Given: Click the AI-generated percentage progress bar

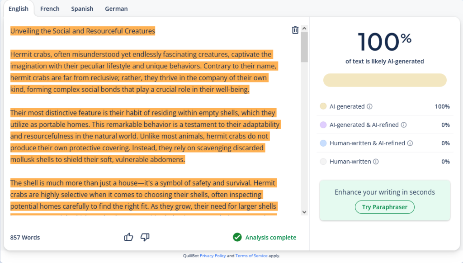Looking at the screenshot, I should 384,80.
